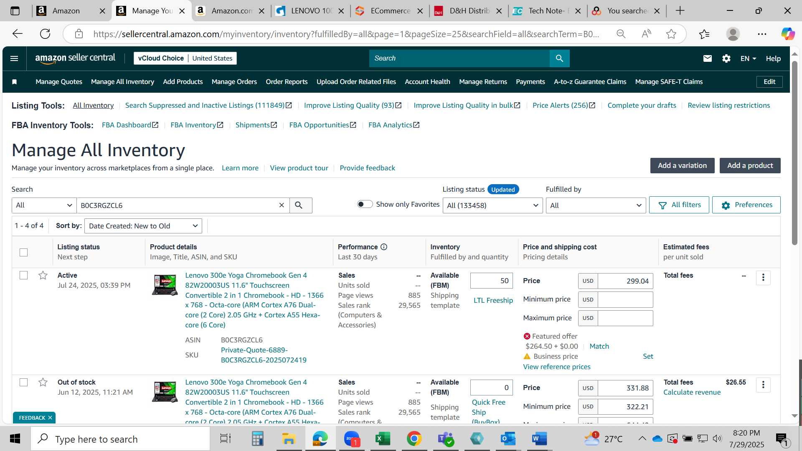The width and height of the screenshot is (802, 451).
Task: Open FBA Dashboard link
Action: [130, 125]
